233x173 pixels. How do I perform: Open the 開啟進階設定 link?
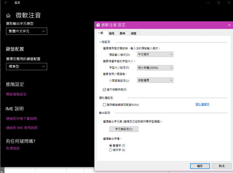tap(16, 94)
